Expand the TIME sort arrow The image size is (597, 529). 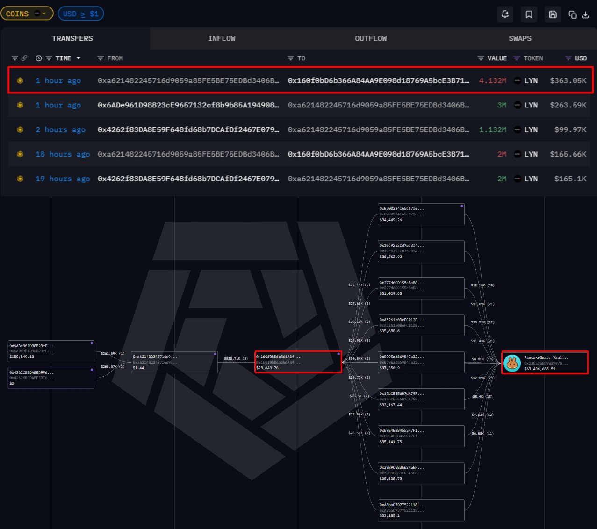tap(79, 58)
